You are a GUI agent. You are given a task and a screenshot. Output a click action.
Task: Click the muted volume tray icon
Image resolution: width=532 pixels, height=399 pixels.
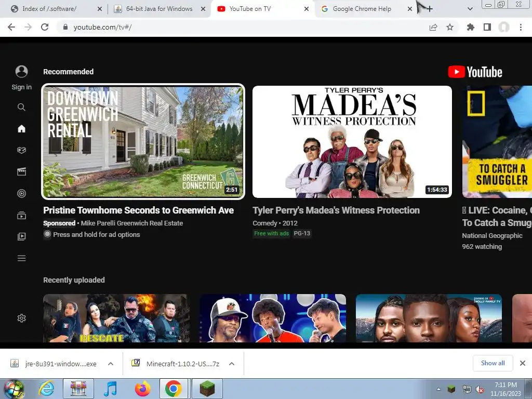point(480,390)
